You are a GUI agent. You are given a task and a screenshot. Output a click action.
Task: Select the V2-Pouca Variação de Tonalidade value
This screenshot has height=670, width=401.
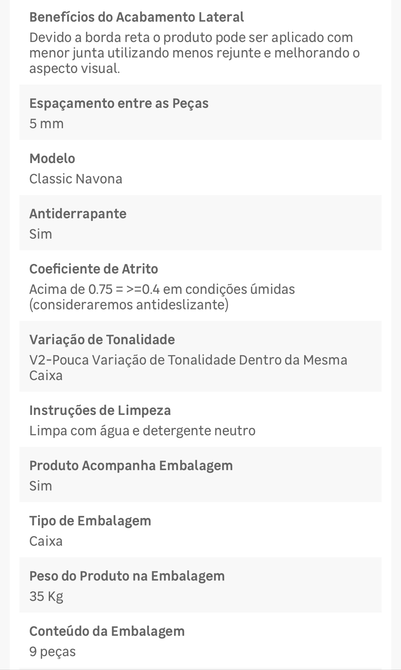(188, 368)
